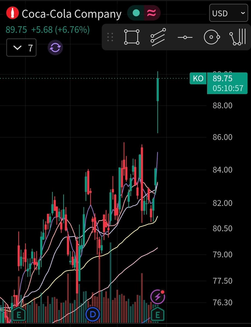Select the circle drawing tool
The height and width of the screenshot is (327, 251).
212,37
